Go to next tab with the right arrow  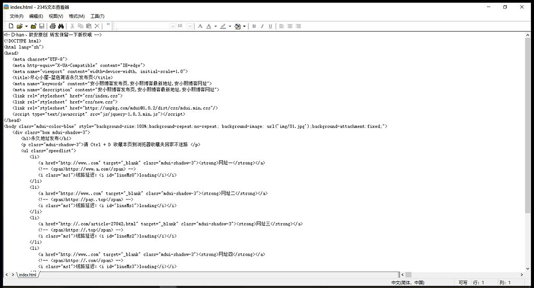pos(13,274)
